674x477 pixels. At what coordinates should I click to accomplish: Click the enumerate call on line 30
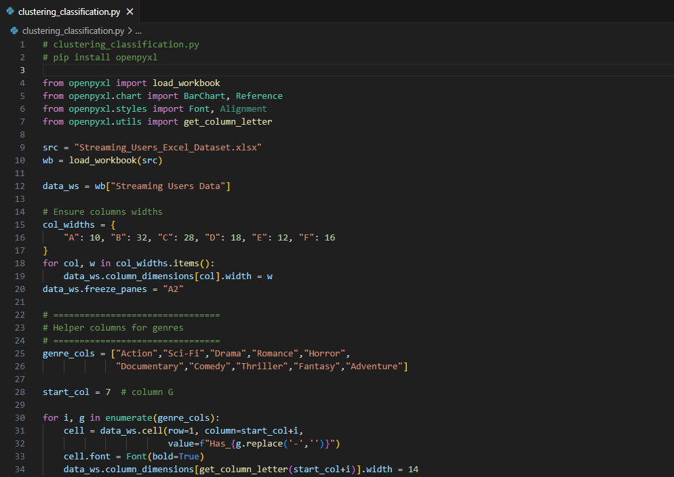128,418
